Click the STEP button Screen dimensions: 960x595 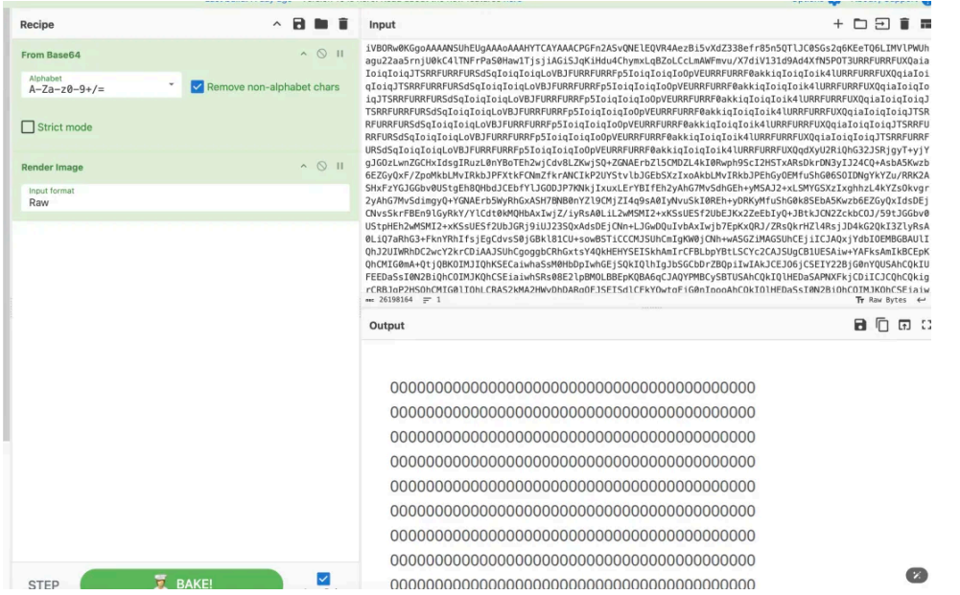[x=43, y=584]
